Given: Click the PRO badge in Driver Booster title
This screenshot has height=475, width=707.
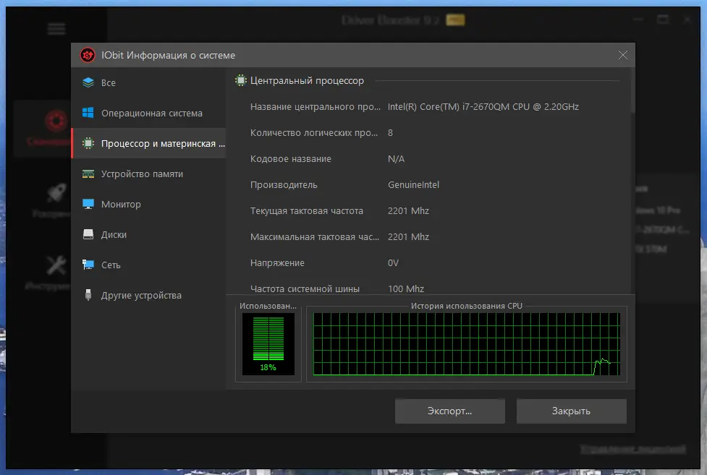Looking at the screenshot, I should coord(455,20).
